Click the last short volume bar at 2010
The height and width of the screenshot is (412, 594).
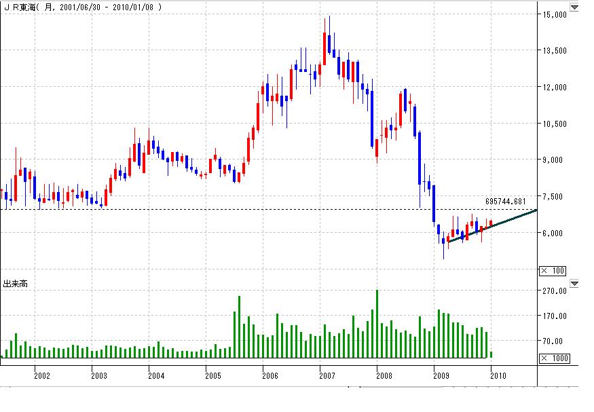(491, 354)
